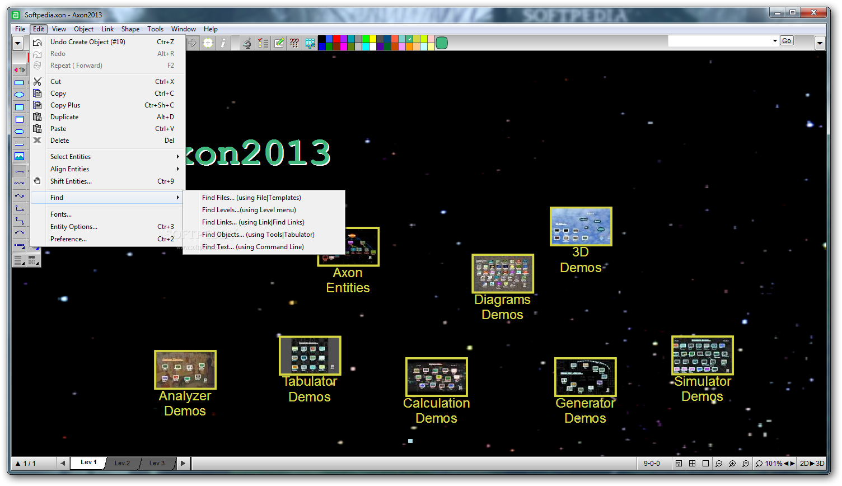This screenshot has width=842, height=486.
Task: Open the Object menu
Action: pos(83,29)
